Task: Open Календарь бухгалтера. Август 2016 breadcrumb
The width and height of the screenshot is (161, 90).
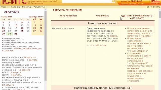Action: (x=28, y=7)
